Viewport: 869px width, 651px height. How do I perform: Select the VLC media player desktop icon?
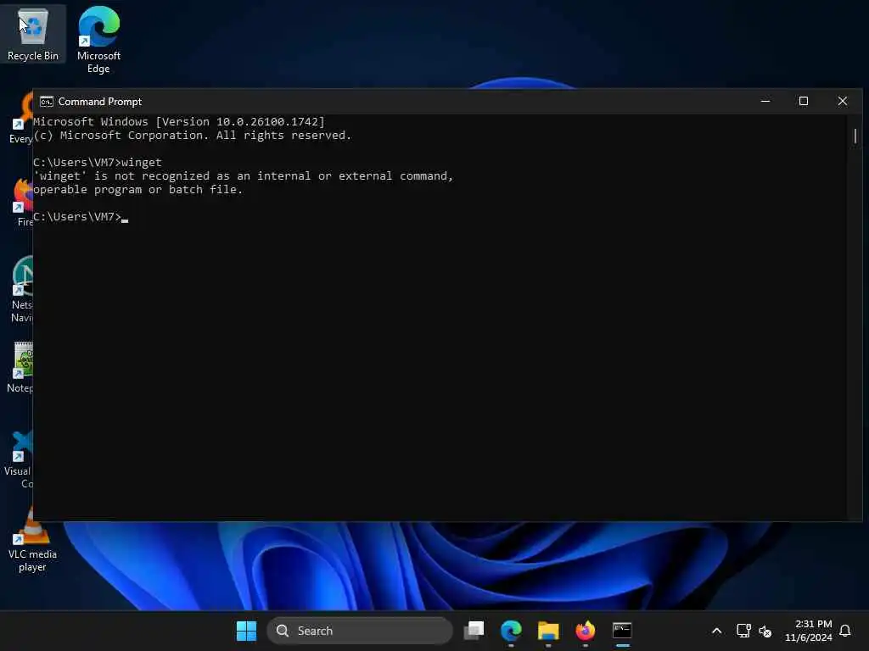point(32,540)
